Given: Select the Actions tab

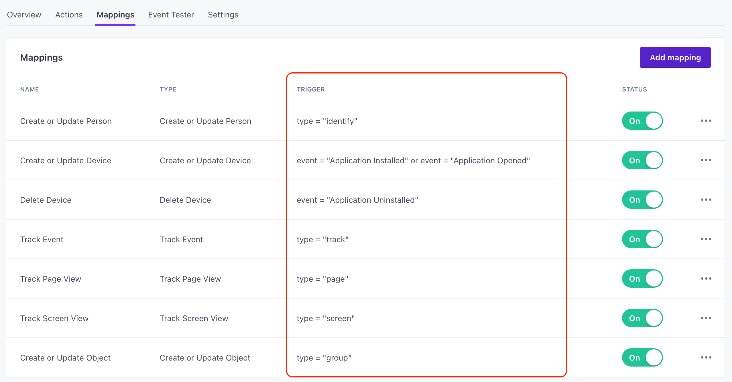Looking at the screenshot, I should (69, 15).
